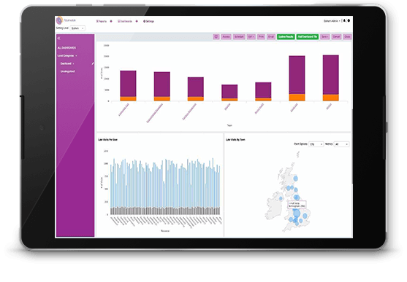Image resolution: width=407 pixels, height=282 pixels.
Task: Click the Email button
Action: (271, 36)
